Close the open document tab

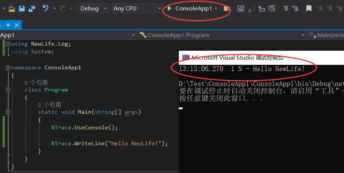click(x=17, y=25)
